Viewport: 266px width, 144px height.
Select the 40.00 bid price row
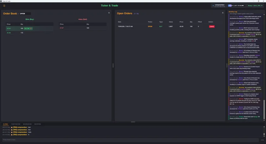(x=29, y=29)
